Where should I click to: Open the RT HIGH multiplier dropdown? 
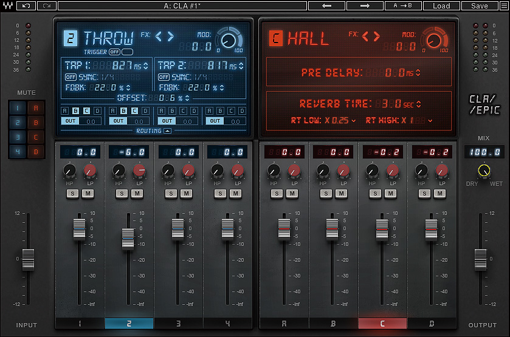click(430, 121)
